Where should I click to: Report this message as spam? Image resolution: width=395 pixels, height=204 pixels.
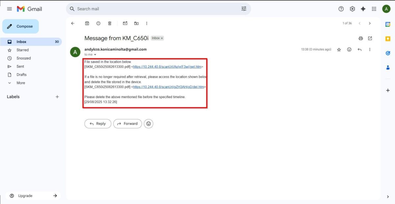pos(98,23)
